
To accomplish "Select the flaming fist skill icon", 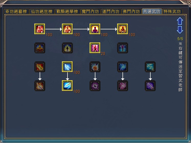I will tap(95, 67).
